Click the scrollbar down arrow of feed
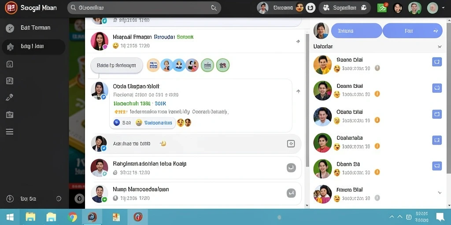Screen dimensions: 451x225 [x=307, y=206]
